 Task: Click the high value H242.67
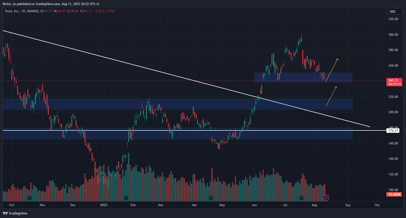pyautogui.click(x=60, y=11)
